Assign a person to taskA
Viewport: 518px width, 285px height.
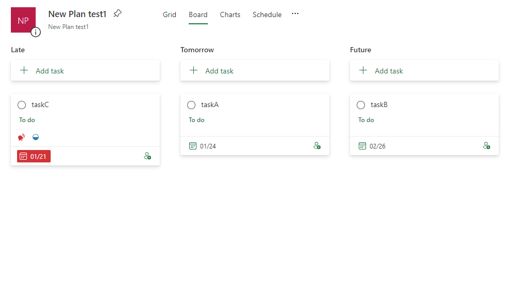pyautogui.click(x=317, y=146)
